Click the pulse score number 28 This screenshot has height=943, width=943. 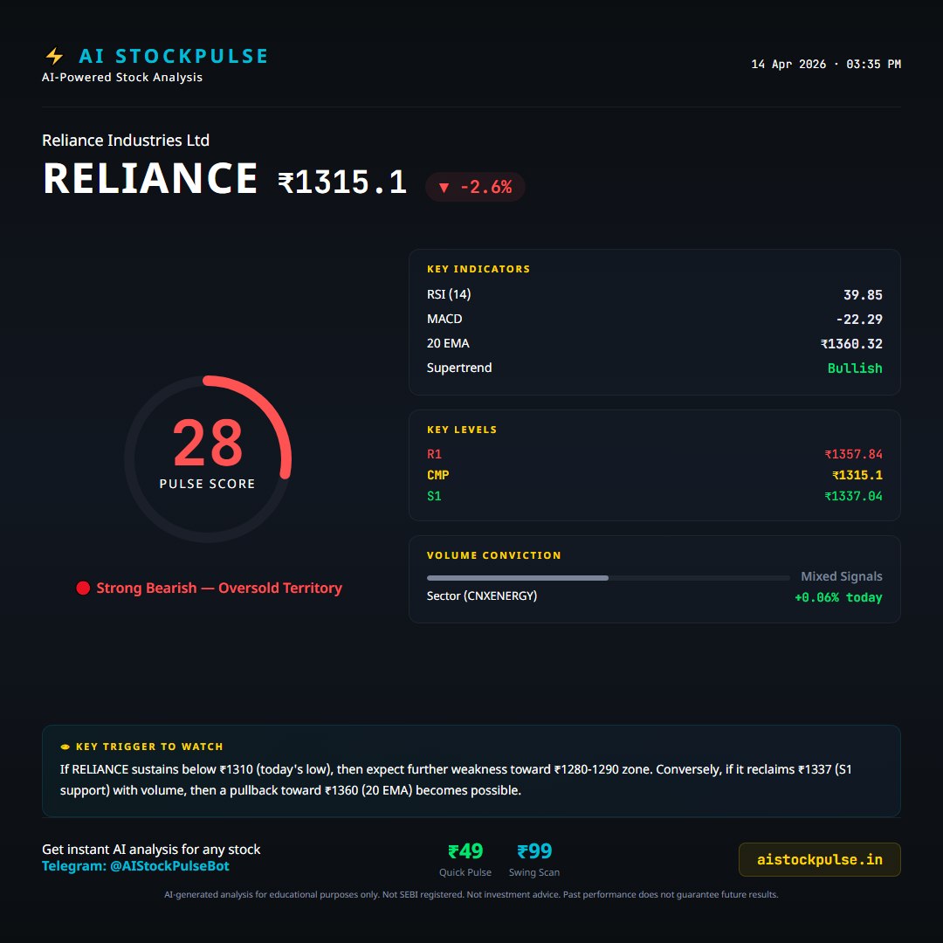click(208, 443)
